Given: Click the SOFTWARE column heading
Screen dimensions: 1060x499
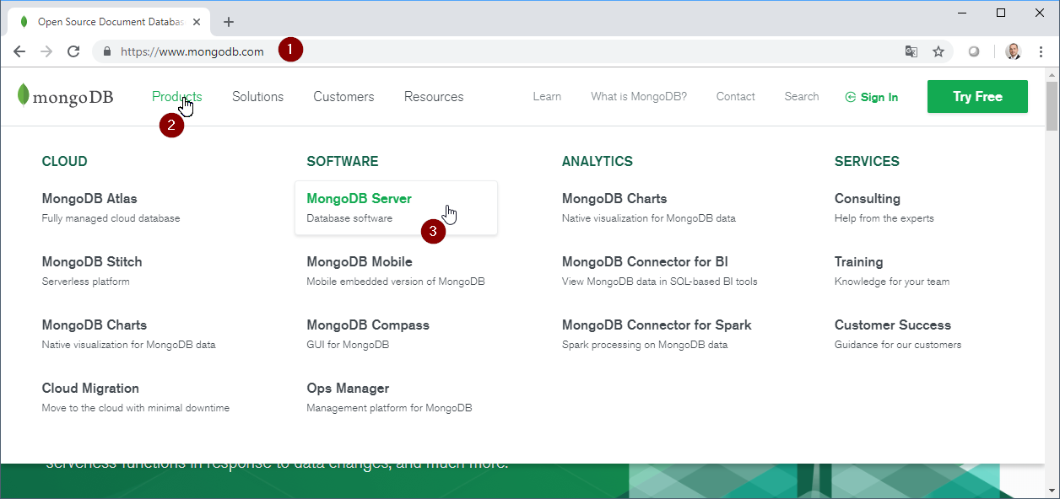Looking at the screenshot, I should 343,161.
